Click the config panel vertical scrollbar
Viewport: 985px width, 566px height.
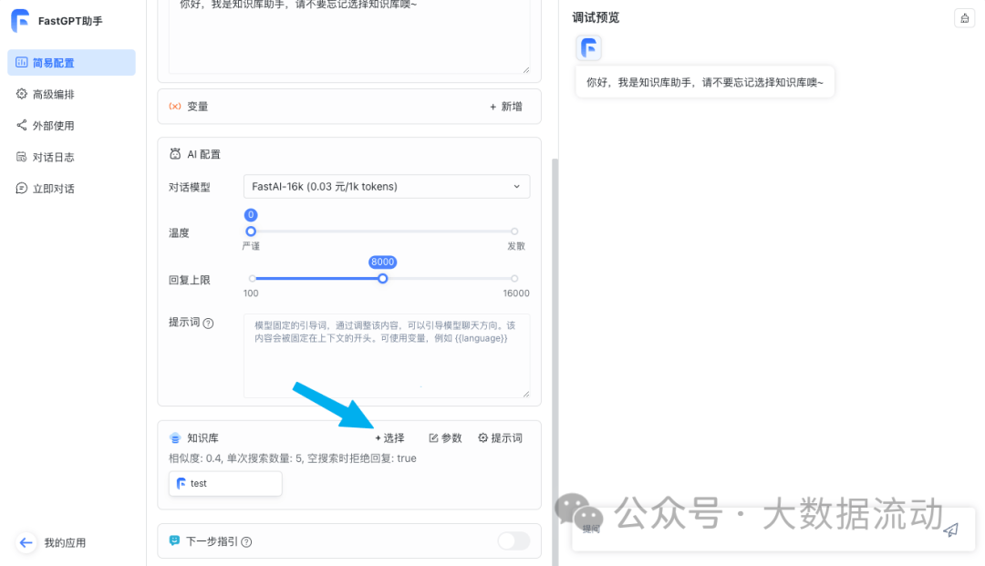pos(555,362)
